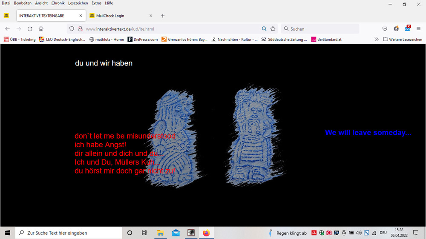Open the Firefox application hamburger menu
426x239 pixels.
418,29
